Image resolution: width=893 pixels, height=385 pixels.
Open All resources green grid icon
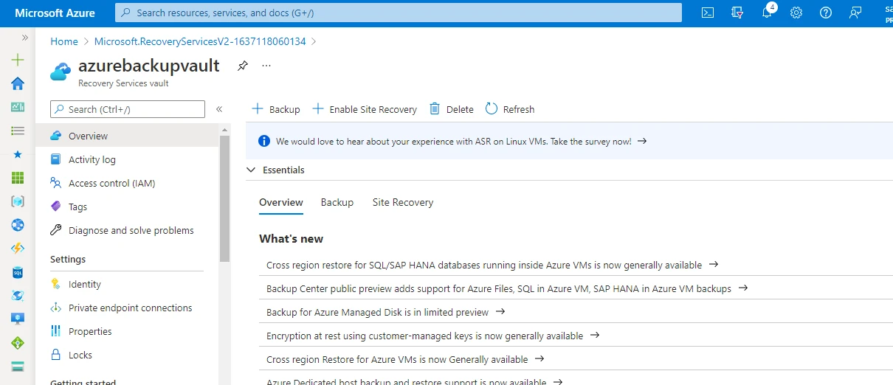coord(18,178)
